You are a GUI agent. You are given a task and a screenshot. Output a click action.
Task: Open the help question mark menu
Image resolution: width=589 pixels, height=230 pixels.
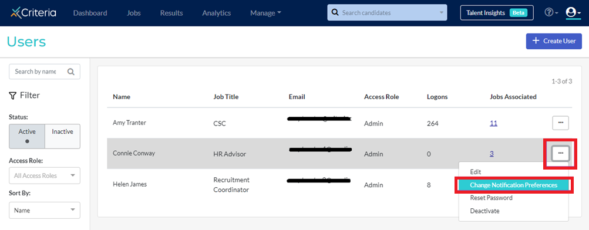pos(551,13)
